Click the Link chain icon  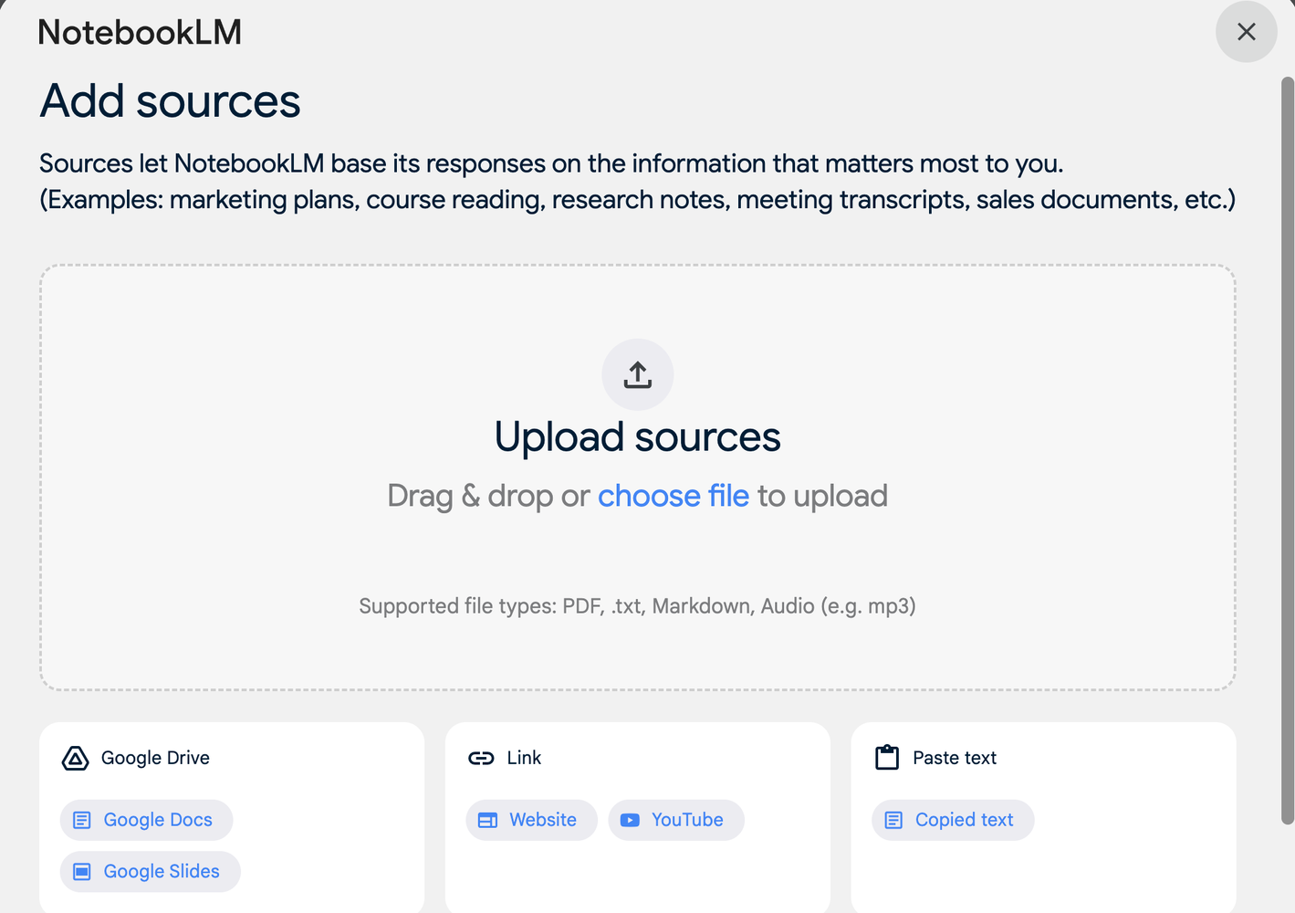point(481,758)
